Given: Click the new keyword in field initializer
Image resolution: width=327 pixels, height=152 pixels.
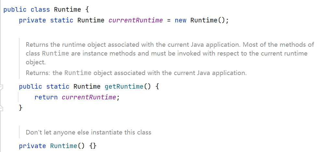Looking at the screenshot, I should (181, 20).
